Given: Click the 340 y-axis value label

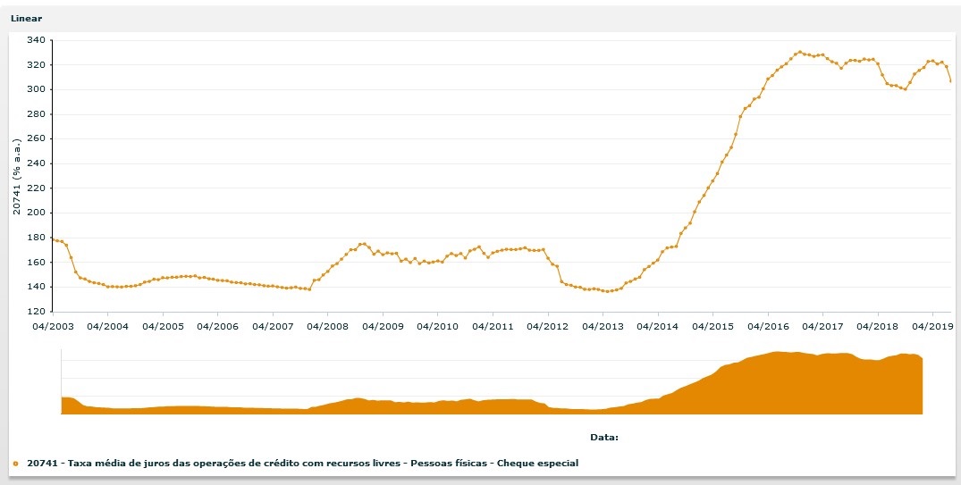Looking at the screenshot, I should 36,40.
